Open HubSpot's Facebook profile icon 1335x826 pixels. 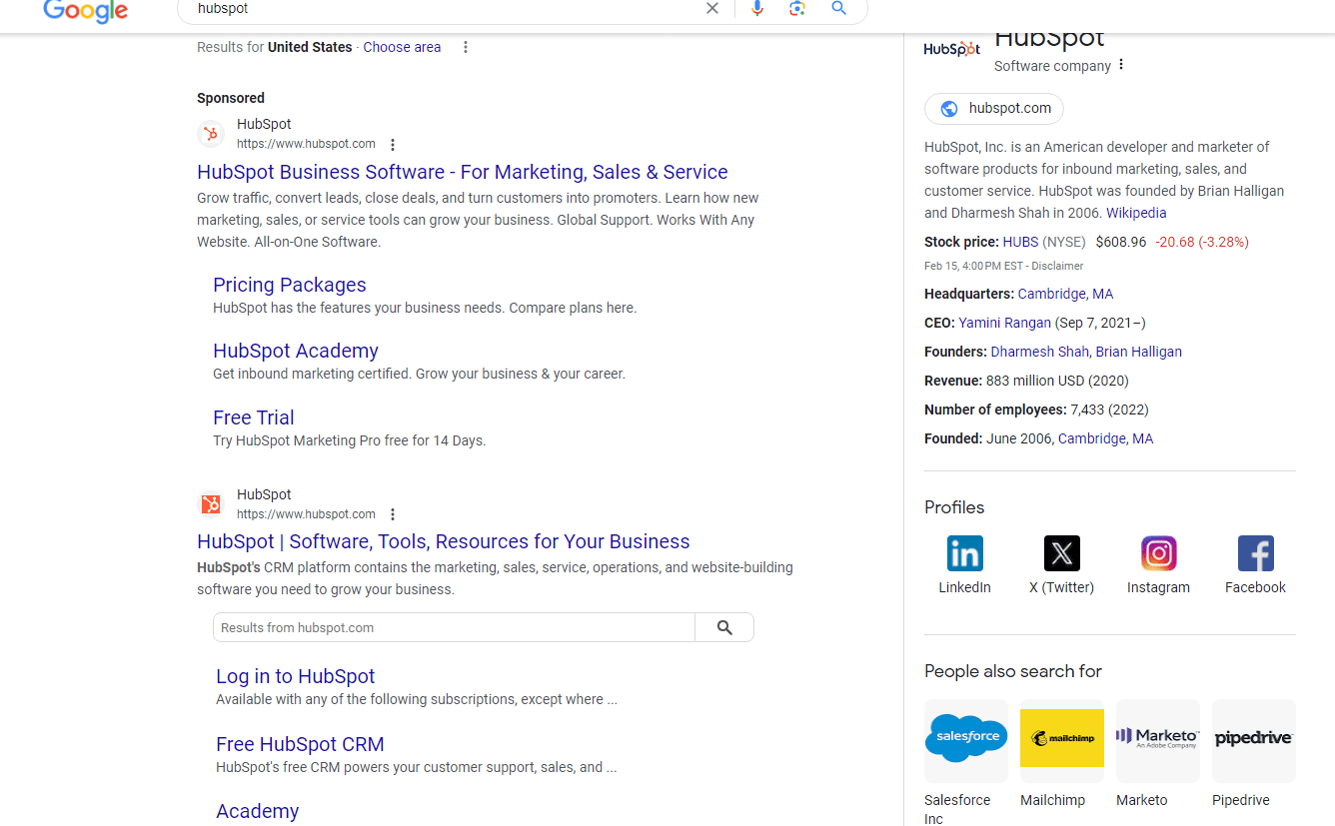pyautogui.click(x=1255, y=553)
